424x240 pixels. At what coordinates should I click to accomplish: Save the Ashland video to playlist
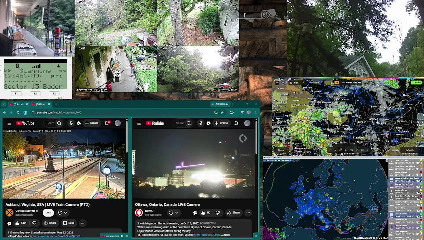68,223
